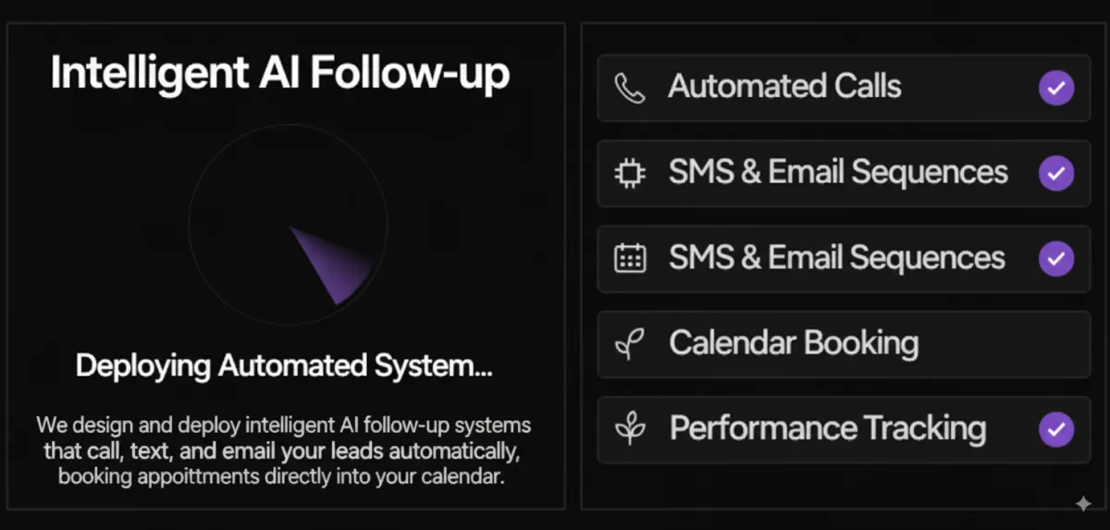Toggle the checkmark on the calendar-icon SMS row
1110x530 pixels.
tap(1056, 258)
